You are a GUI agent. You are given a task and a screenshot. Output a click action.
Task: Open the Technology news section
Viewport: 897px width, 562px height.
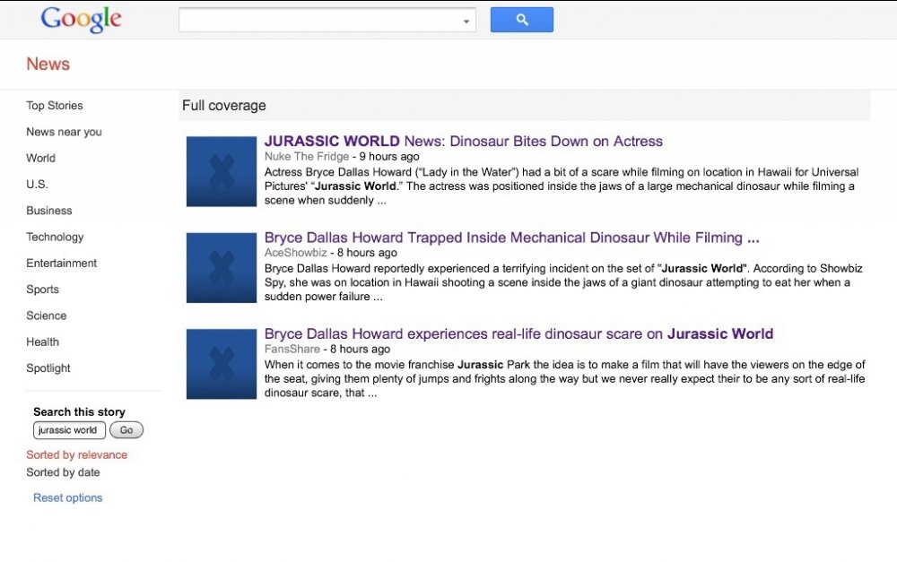55,237
